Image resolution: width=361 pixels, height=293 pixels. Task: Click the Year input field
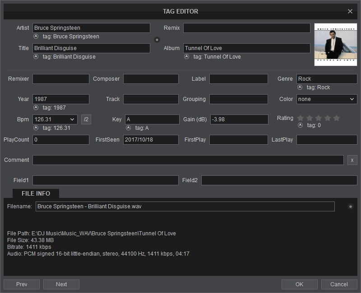(61, 99)
